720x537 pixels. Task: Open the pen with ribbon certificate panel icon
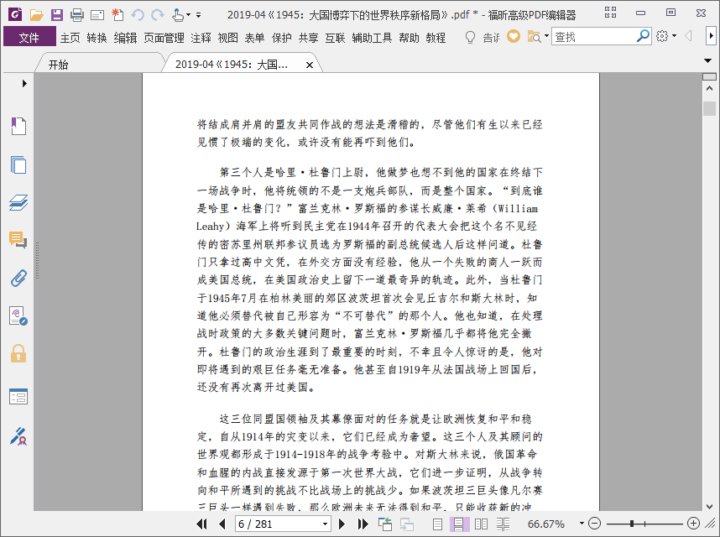point(18,436)
